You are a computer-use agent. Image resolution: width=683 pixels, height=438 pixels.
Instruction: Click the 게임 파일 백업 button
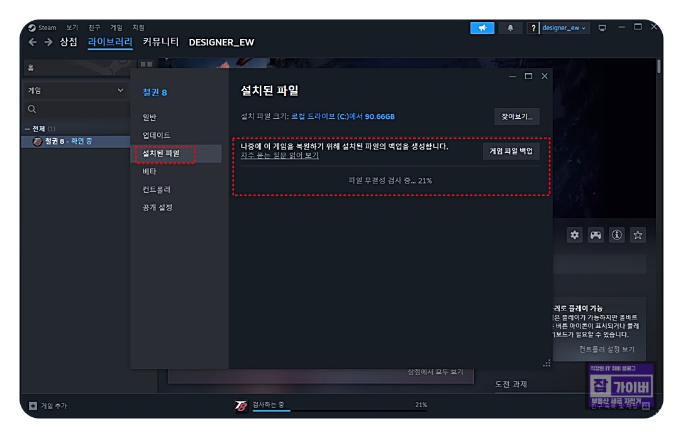[x=511, y=151]
